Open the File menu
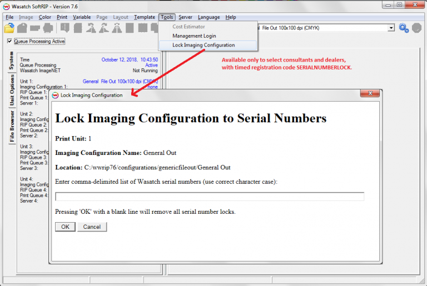 pos(9,17)
